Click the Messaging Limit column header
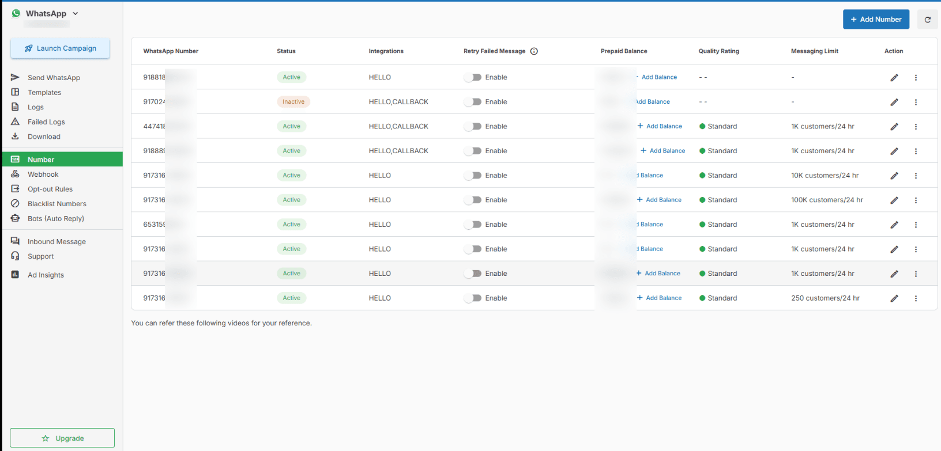 [x=815, y=51]
